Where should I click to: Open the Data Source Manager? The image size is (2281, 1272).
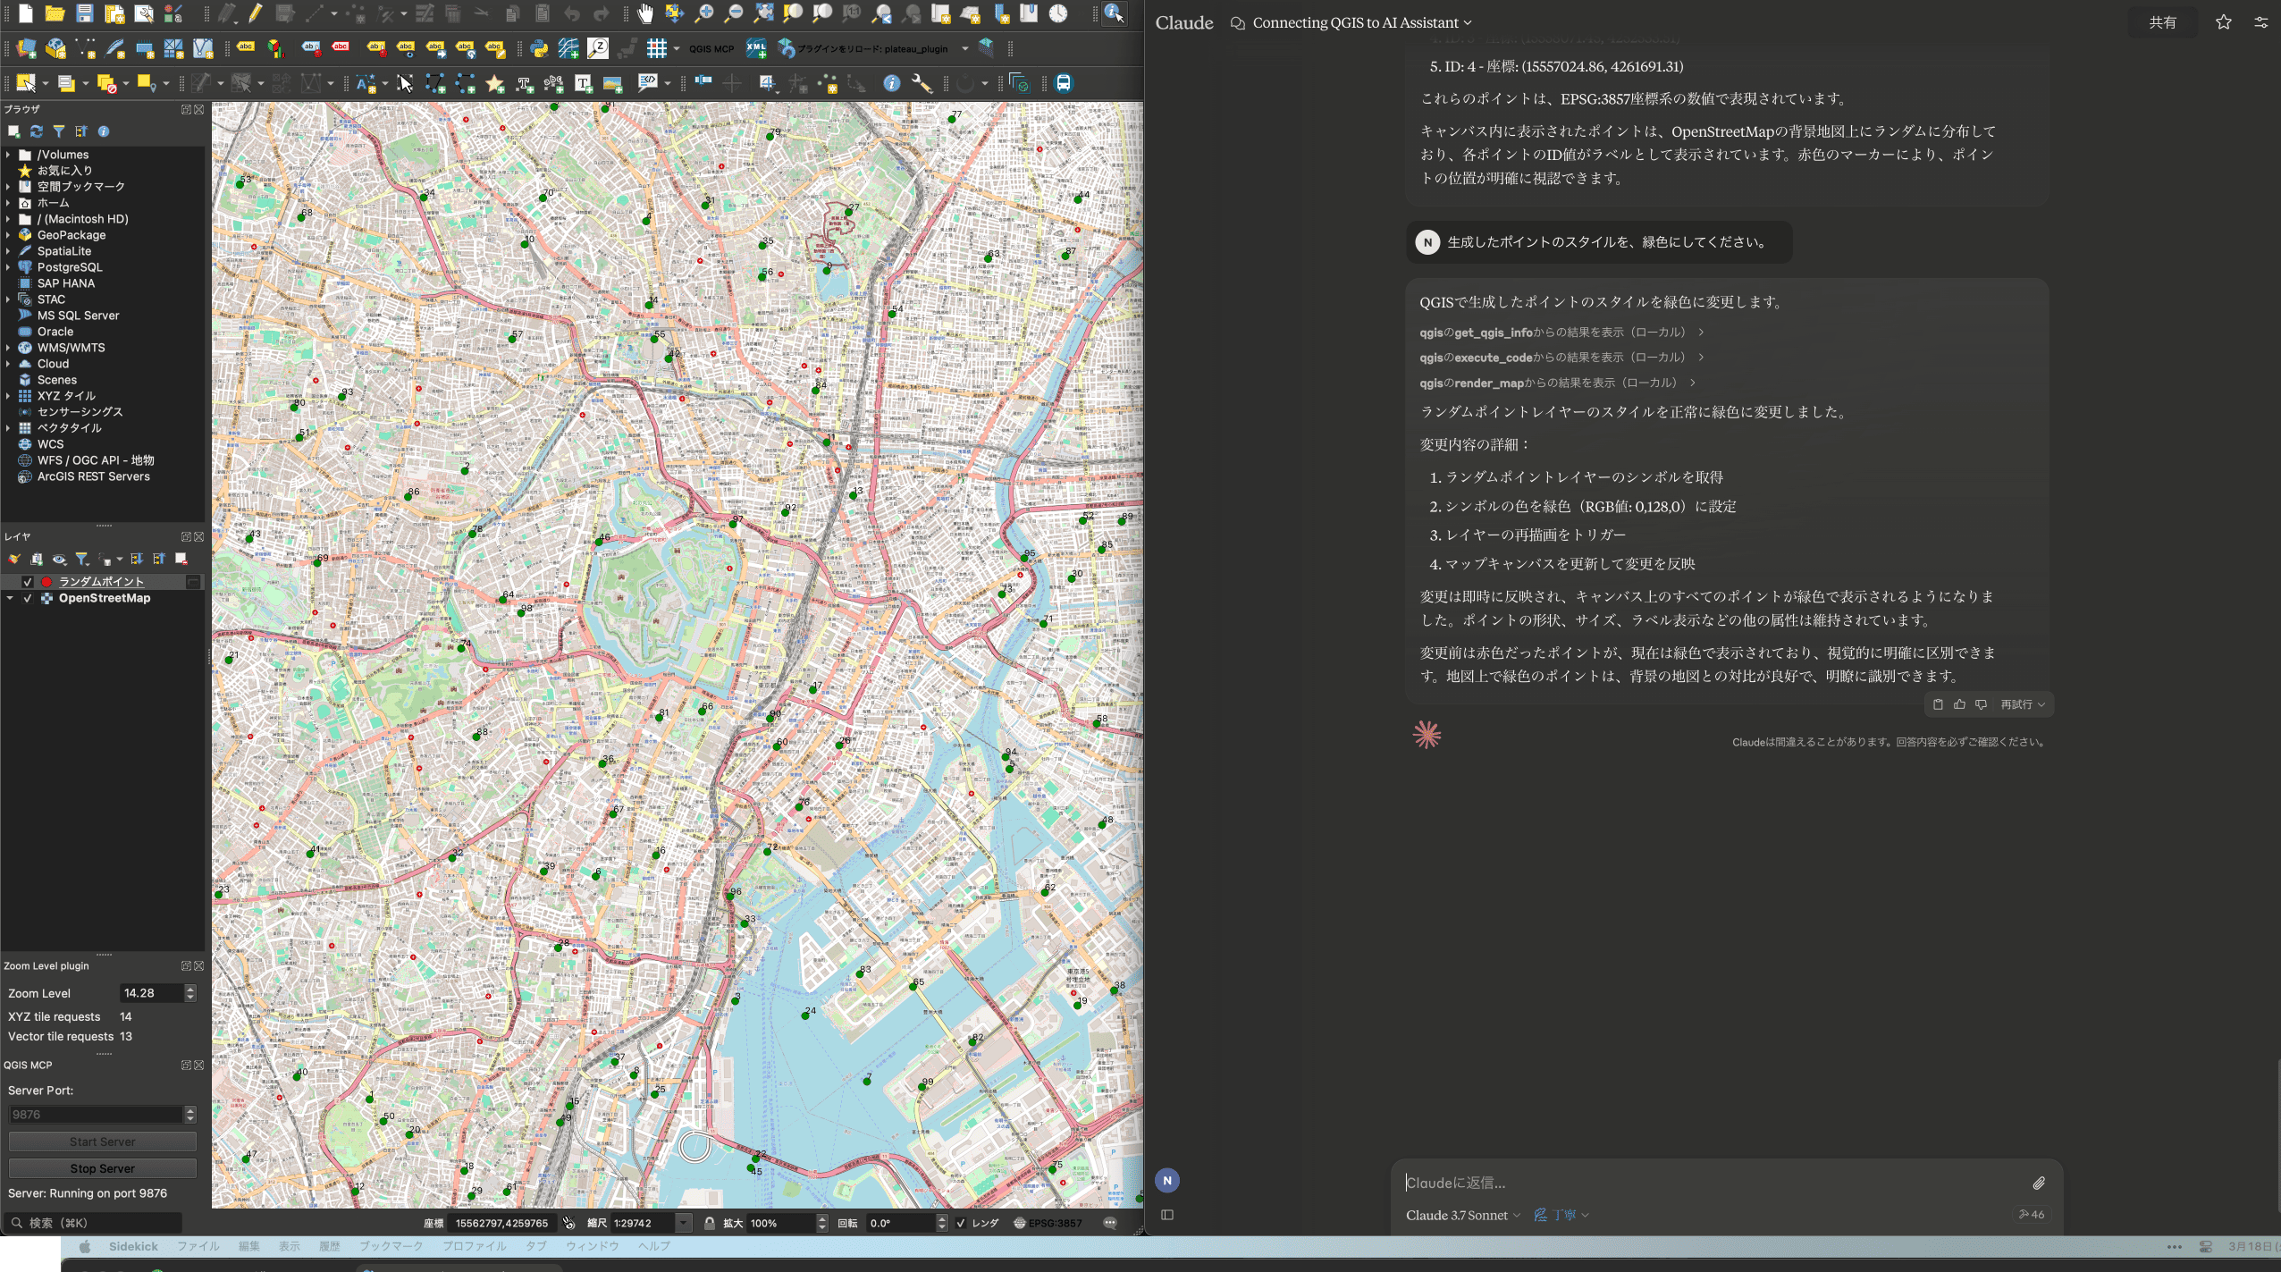click(25, 48)
